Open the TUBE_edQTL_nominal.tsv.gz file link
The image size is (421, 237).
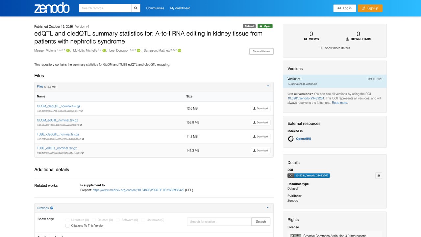pos(57,148)
